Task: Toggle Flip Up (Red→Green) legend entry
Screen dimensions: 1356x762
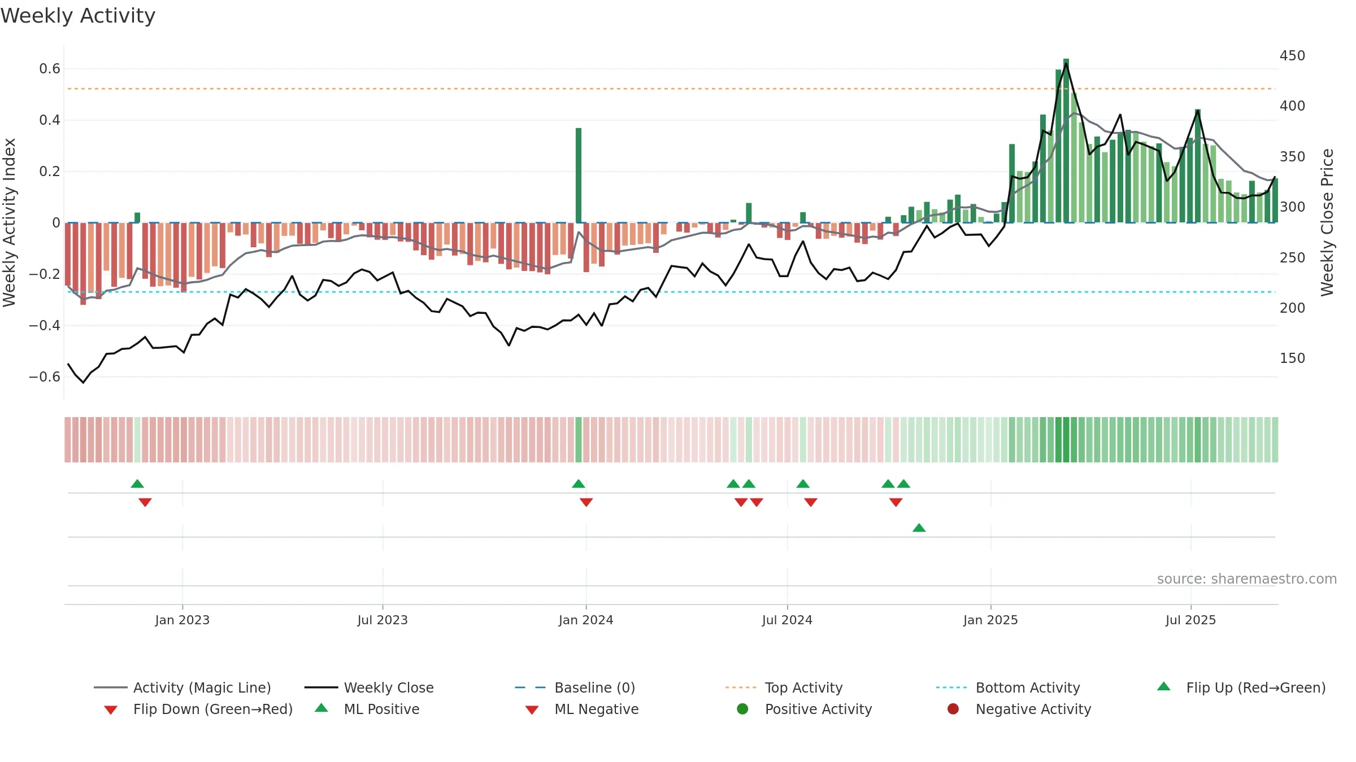Action: [1241, 687]
